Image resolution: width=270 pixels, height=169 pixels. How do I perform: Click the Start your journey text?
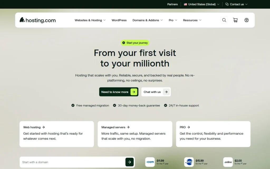click(137, 43)
